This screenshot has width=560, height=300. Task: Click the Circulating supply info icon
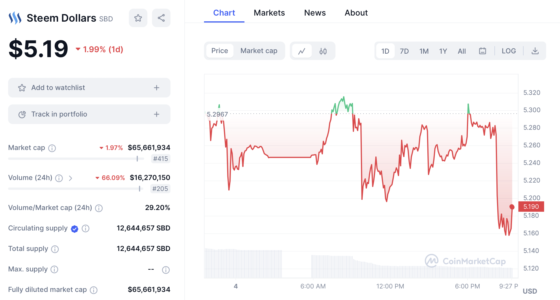point(86,228)
